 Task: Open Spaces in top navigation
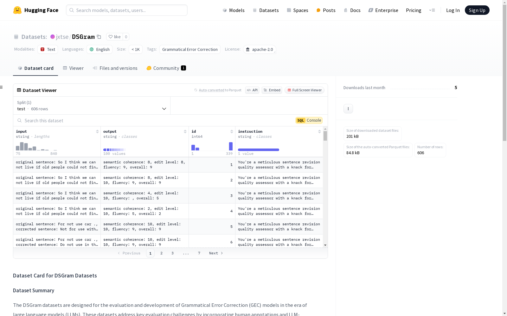[298, 10]
